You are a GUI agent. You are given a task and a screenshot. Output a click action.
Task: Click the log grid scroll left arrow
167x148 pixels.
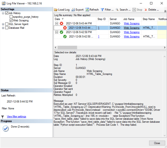click(55, 47)
